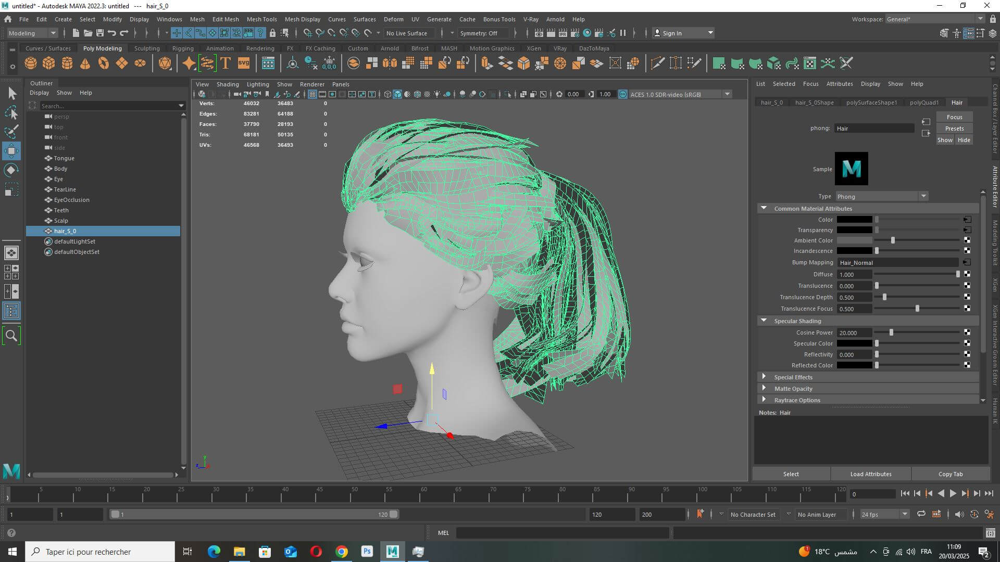Open the viewport Shading menu

(x=228, y=84)
